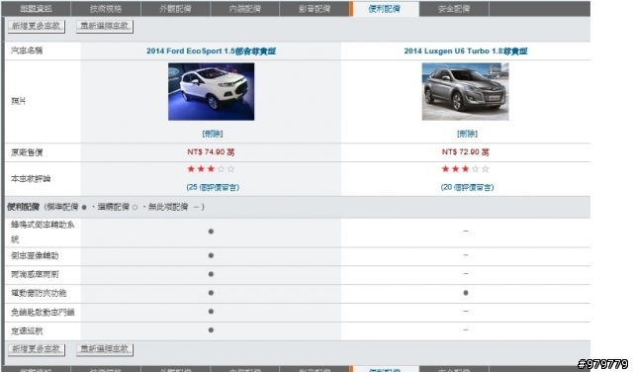The image size is (633, 372).
Task: Switch to the 技術規格 tab
Action: pos(106,9)
